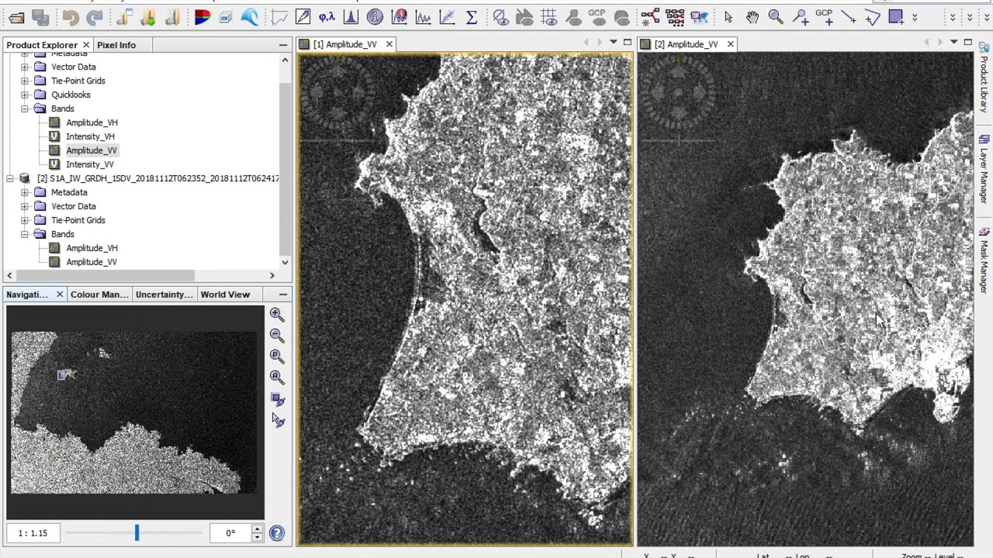Close the Navigation tab
Image resolution: width=993 pixels, height=558 pixels.
(x=60, y=294)
